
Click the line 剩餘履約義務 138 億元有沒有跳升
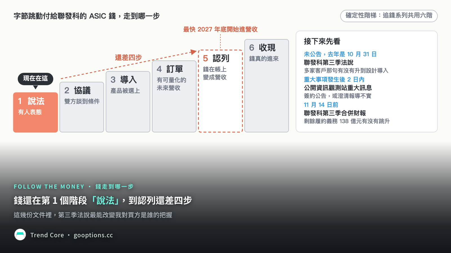pos(347,121)
